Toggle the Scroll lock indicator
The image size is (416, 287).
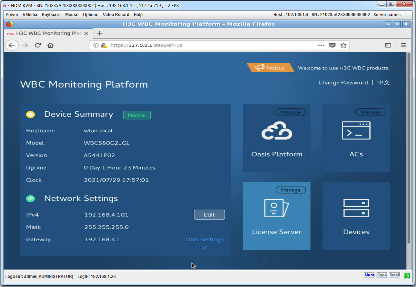(x=394, y=275)
